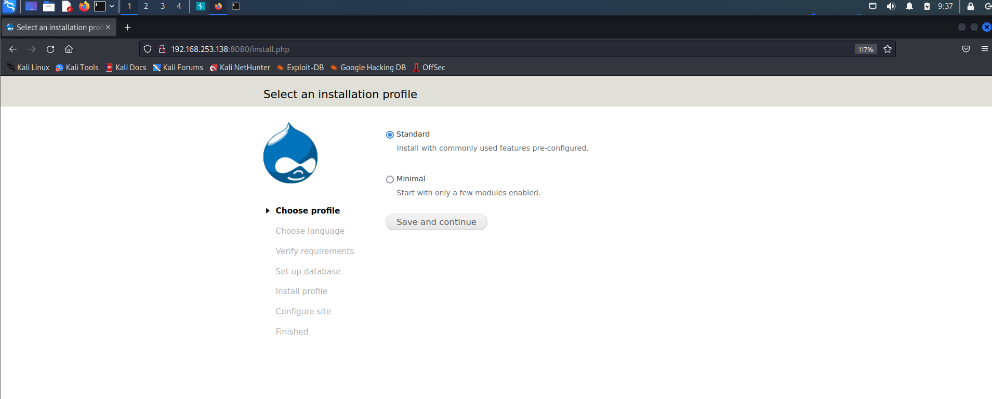Screen dimensions: 992x399
Task: Click the log out icon
Action: coord(987,6)
